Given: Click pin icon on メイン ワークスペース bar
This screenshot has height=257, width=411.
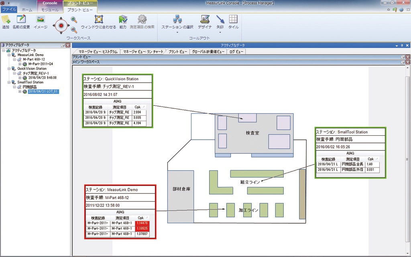Looking at the screenshot, I should [403, 62].
